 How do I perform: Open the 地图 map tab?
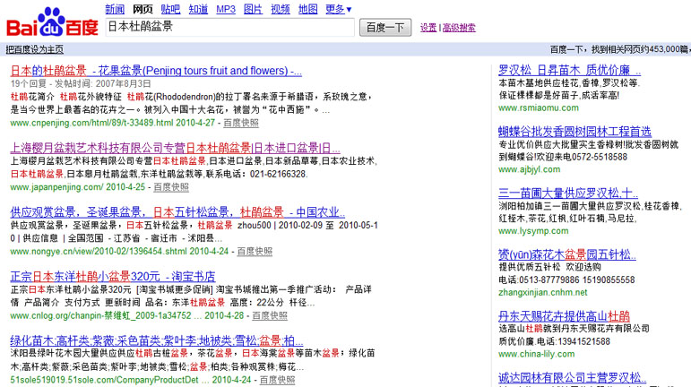308,9
